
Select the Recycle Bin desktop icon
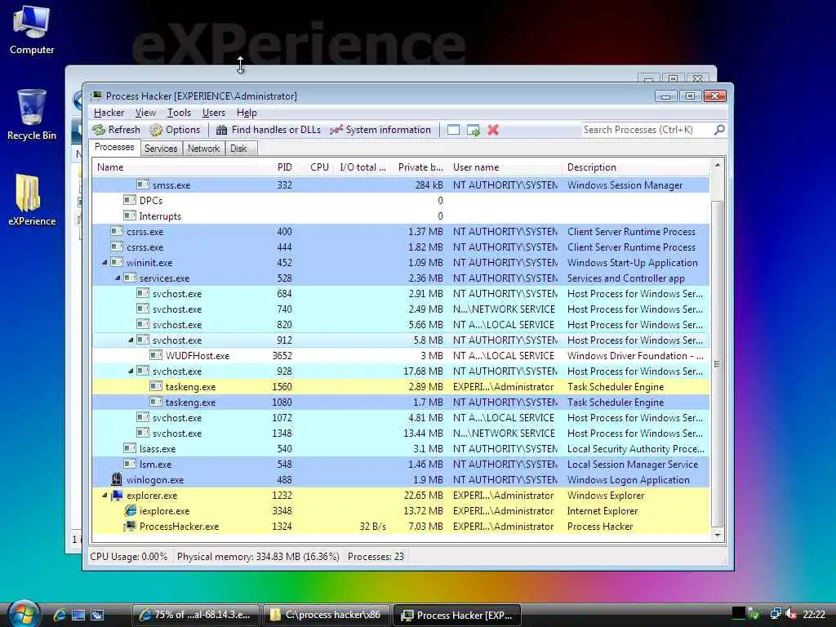pyautogui.click(x=32, y=114)
